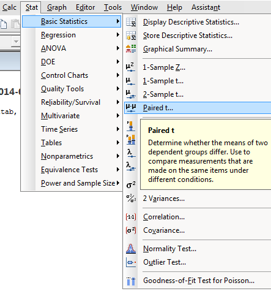Click the 2 Variances ratio icon

point(131,198)
